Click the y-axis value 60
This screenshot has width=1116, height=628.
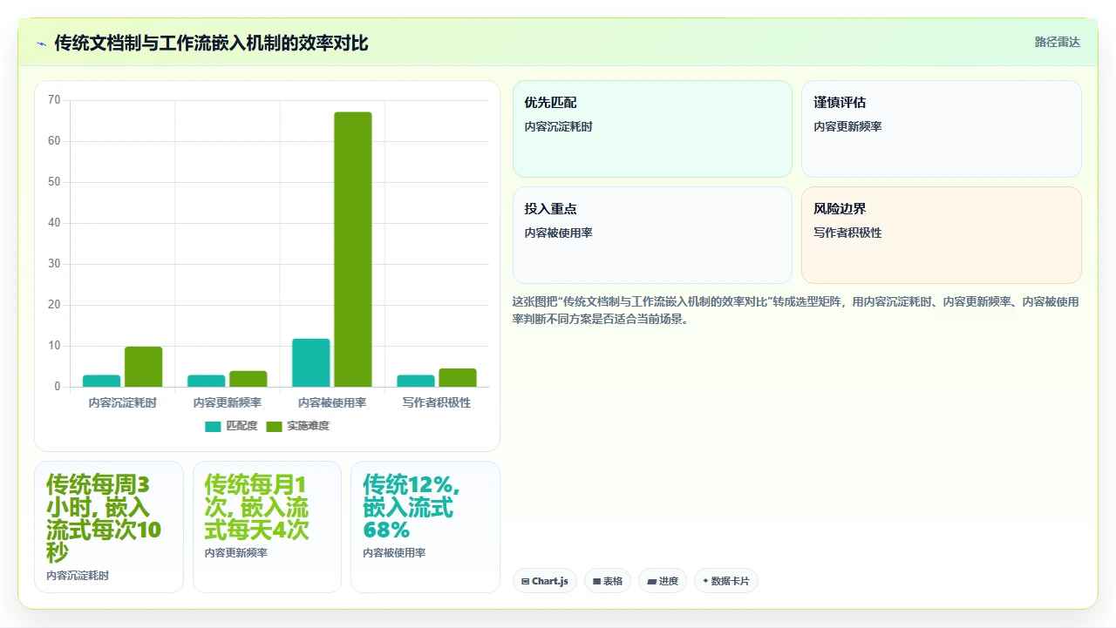point(54,141)
